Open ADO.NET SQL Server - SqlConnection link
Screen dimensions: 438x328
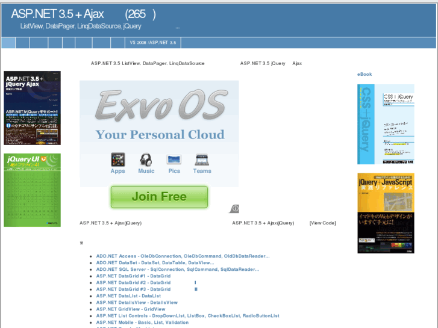coord(178,270)
